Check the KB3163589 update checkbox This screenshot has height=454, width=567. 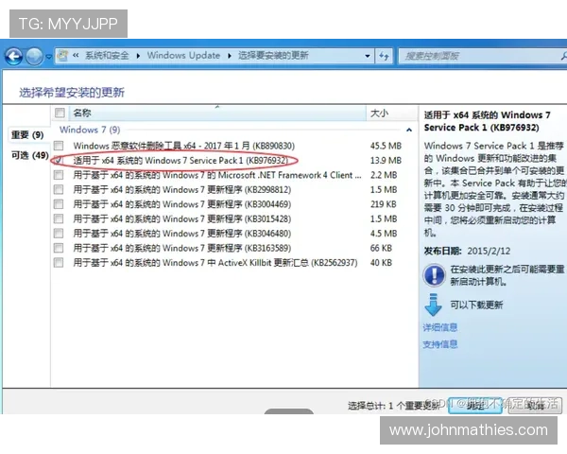(59, 248)
